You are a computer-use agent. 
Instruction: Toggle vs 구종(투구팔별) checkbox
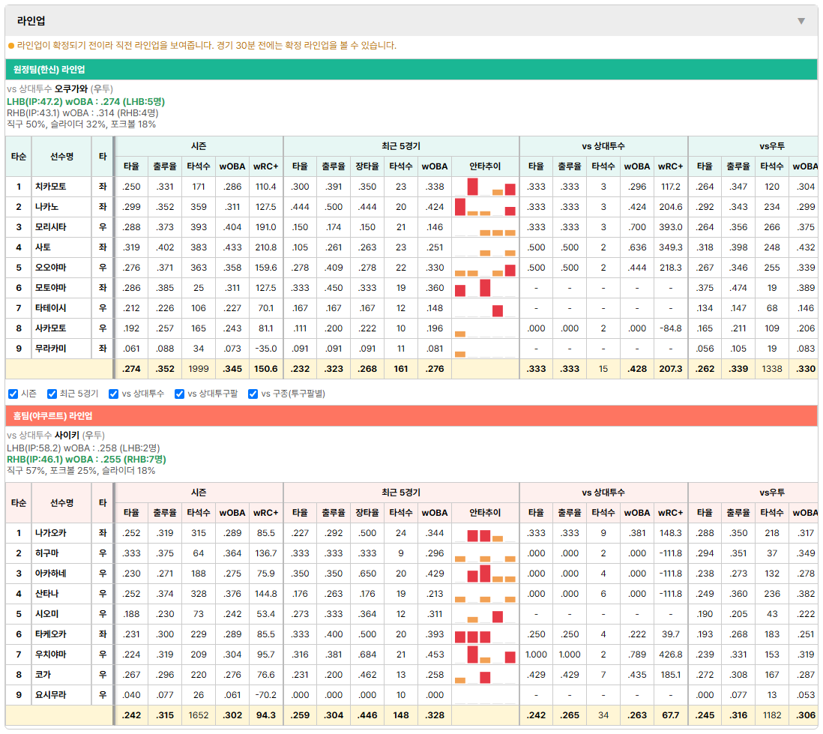pos(253,394)
